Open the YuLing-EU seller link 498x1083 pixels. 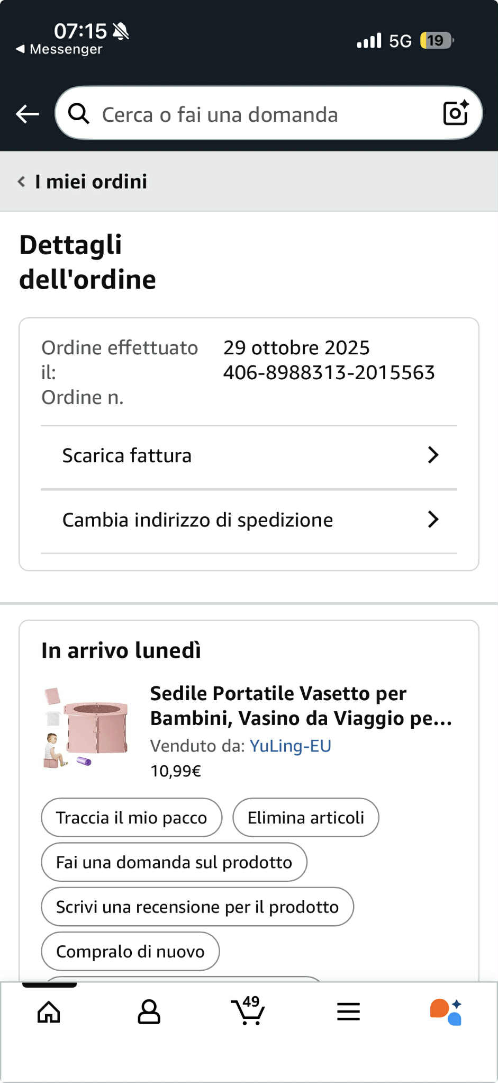coord(290,746)
